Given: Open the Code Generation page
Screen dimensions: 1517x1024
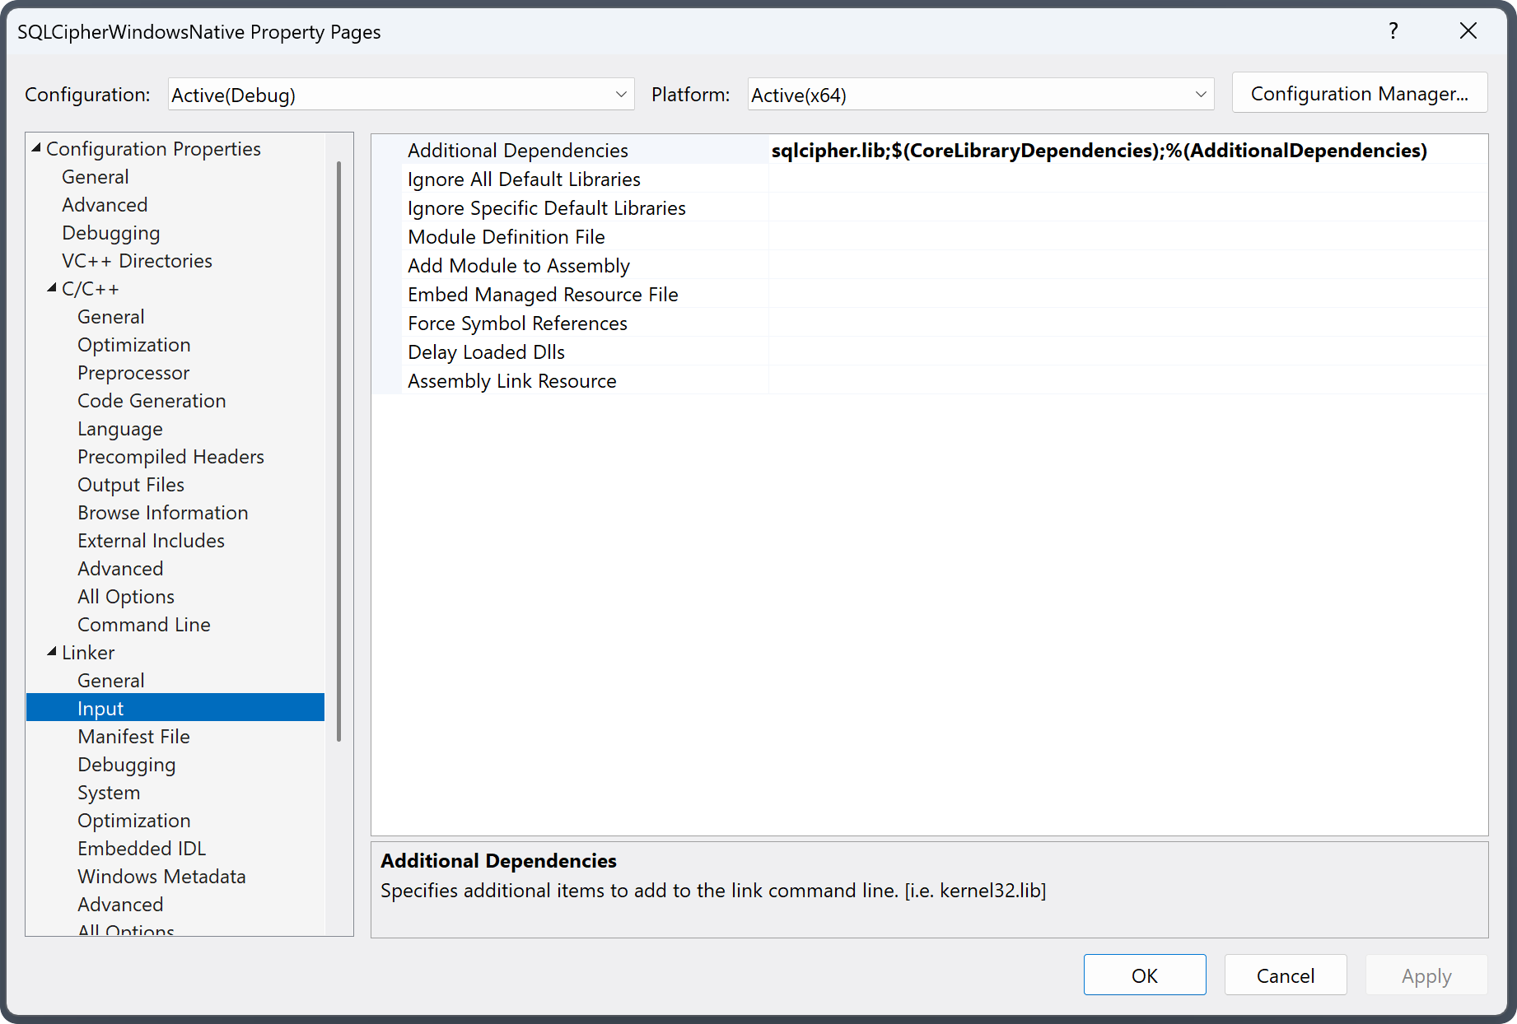Looking at the screenshot, I should click(x=152, y=401).
